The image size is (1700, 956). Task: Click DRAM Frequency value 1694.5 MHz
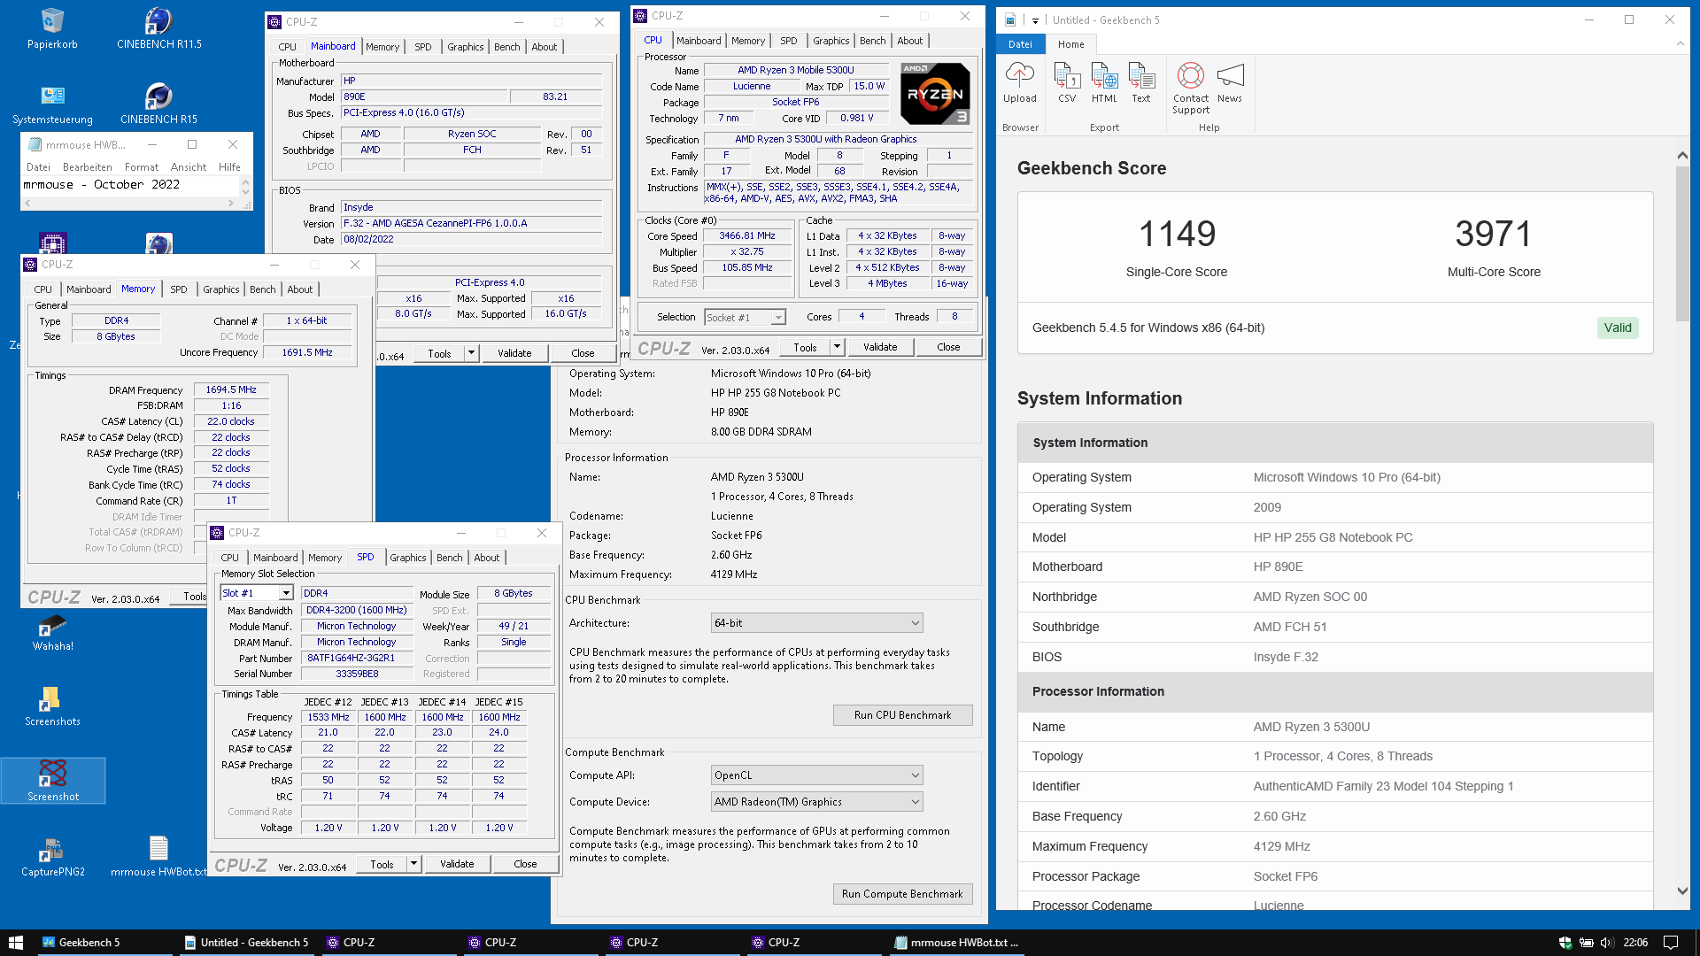click(x=231, y=389)
